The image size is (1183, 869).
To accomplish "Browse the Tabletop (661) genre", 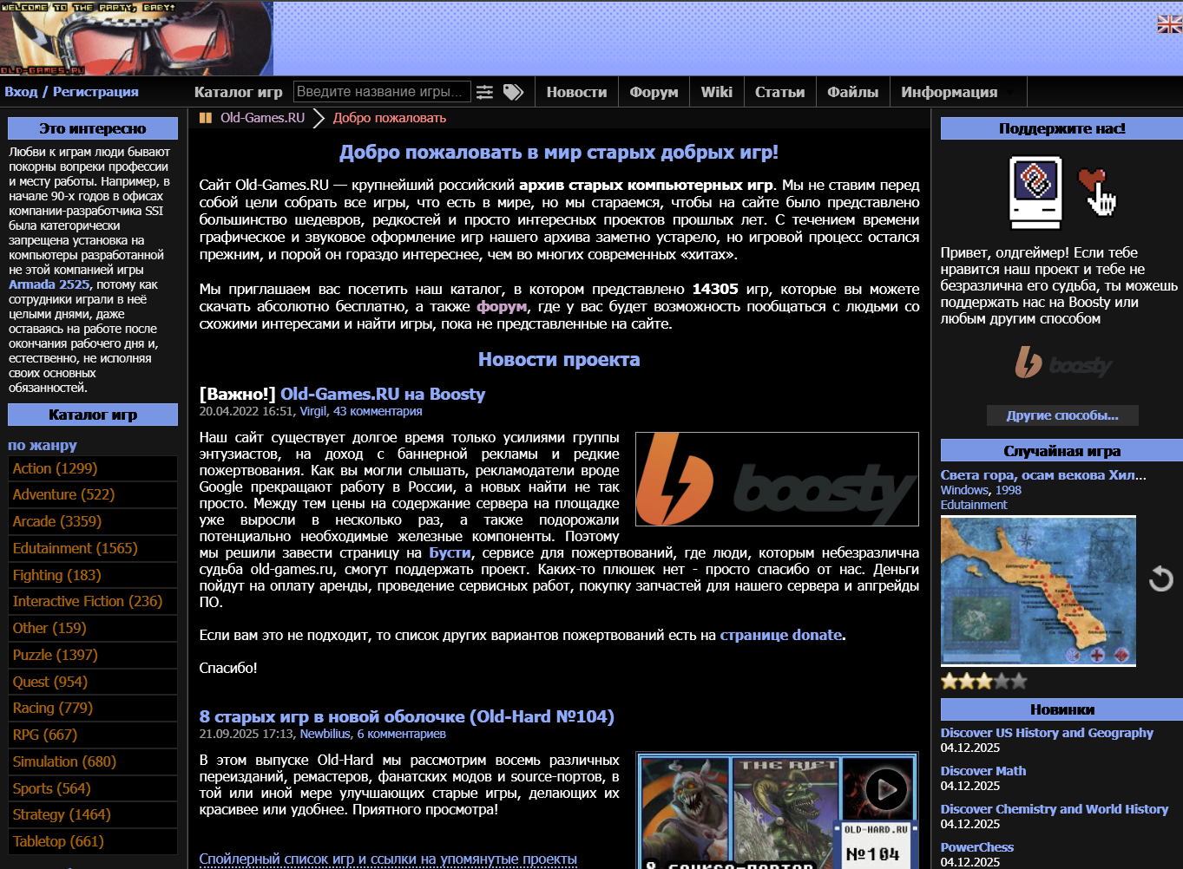I will (x=92, y=841).
